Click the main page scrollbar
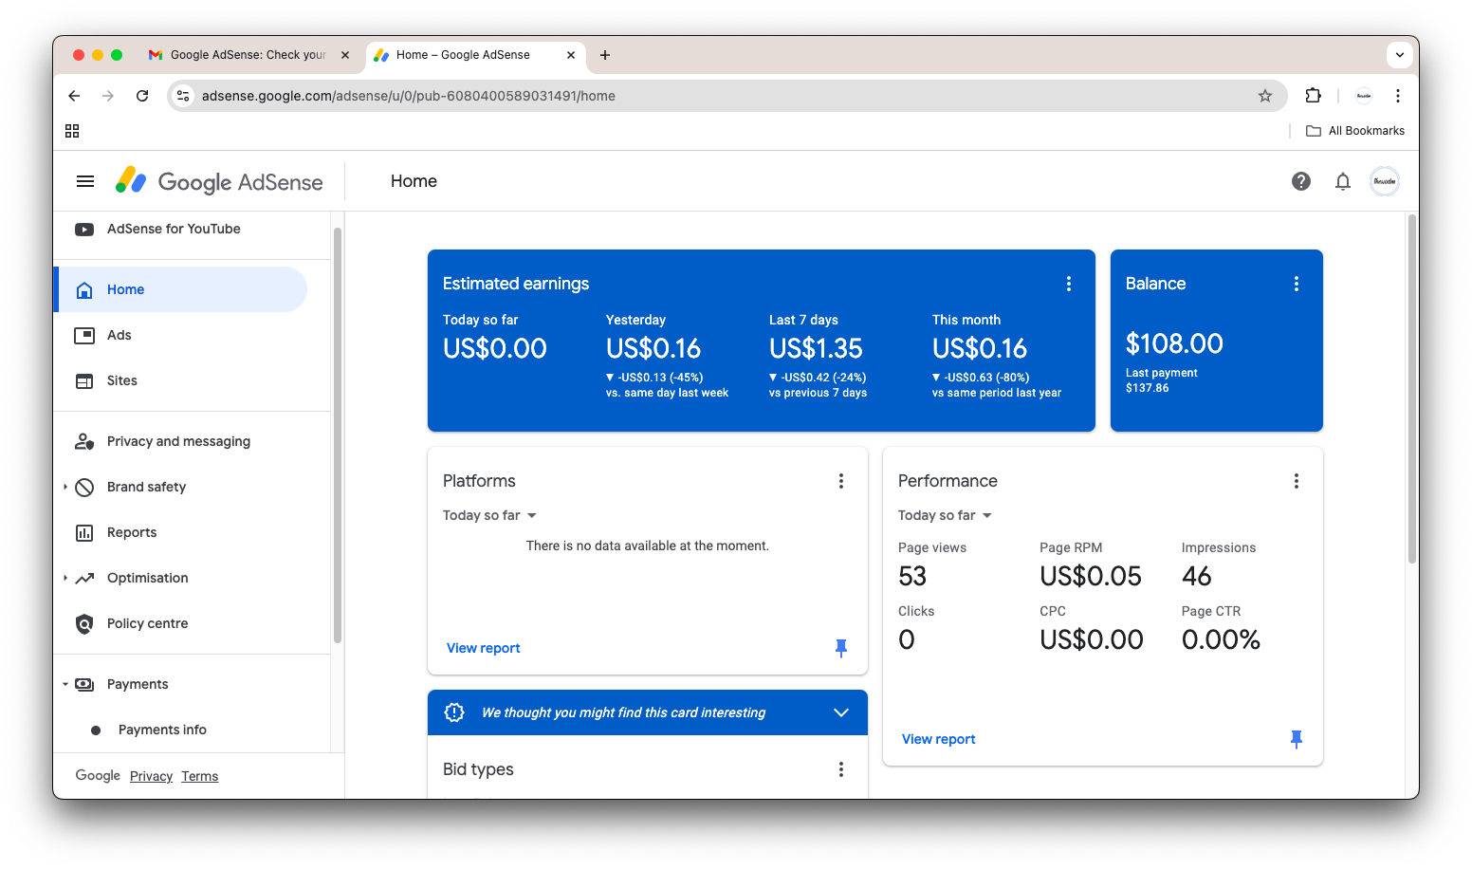The width and height of the screenshot is (1472, 869). 1412,389
